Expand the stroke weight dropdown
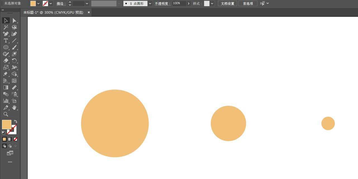The width and height of the screenshot is (358, 179). tap(87, 4)
